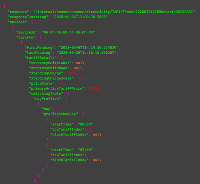
Task: Click the touTariffIndex value 2
Action: click(x=90, y=129)
